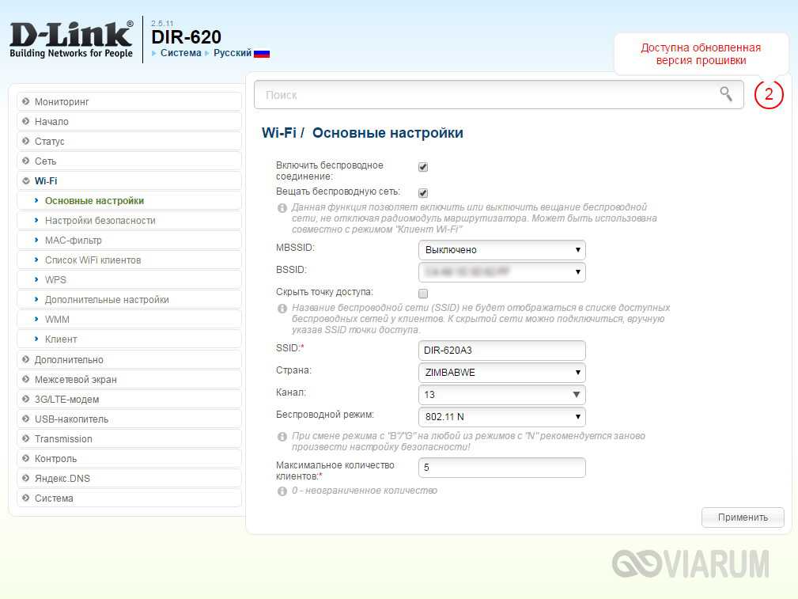Open the channel dropdown showing 13
Viewport: 798px width, 599px height.
coord(501,395)
